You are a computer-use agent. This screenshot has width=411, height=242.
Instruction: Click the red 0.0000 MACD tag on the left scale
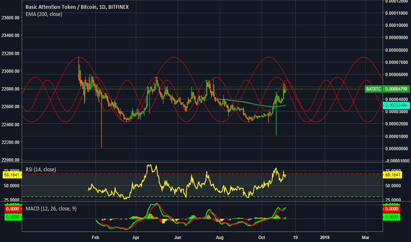[x=13, y=209]
